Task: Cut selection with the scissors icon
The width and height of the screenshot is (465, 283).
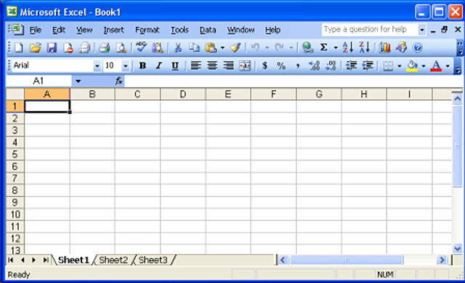Action: click(x=177, y=47)
